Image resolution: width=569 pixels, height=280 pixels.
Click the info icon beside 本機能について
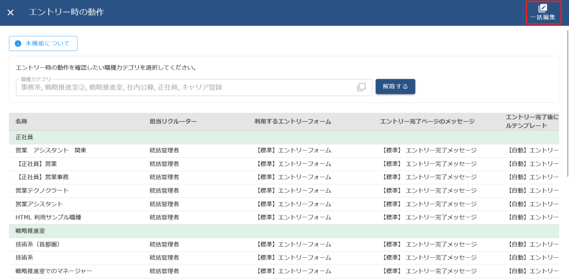click(18, 43)
